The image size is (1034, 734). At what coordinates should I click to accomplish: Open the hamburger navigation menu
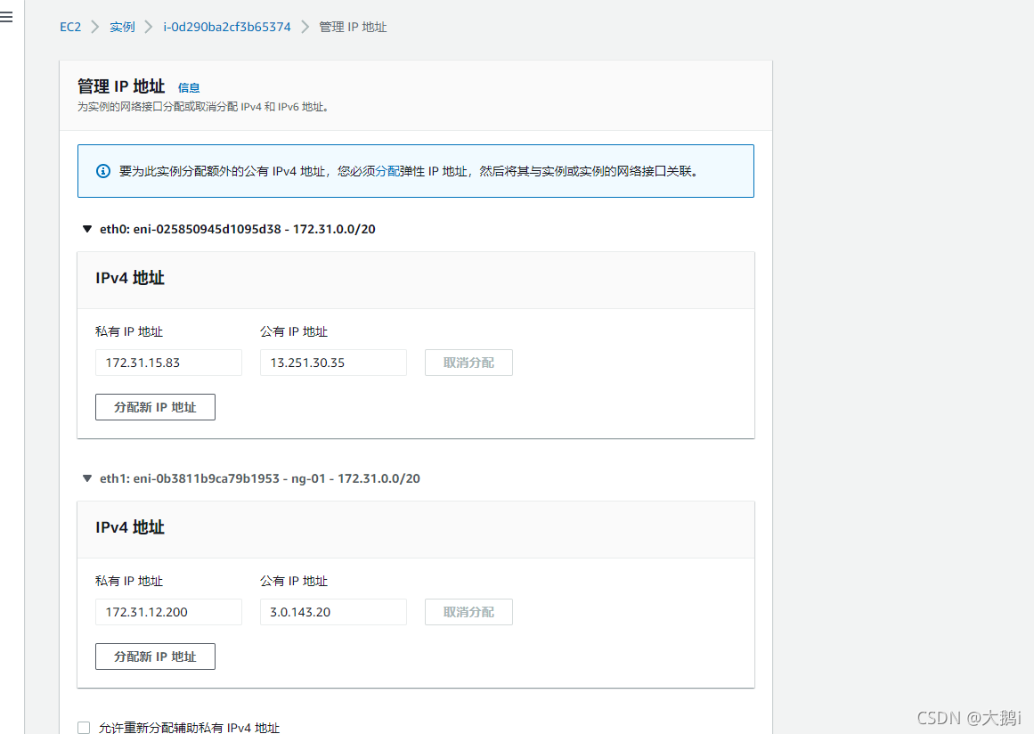pyautogui.click(x=6, y=17)
